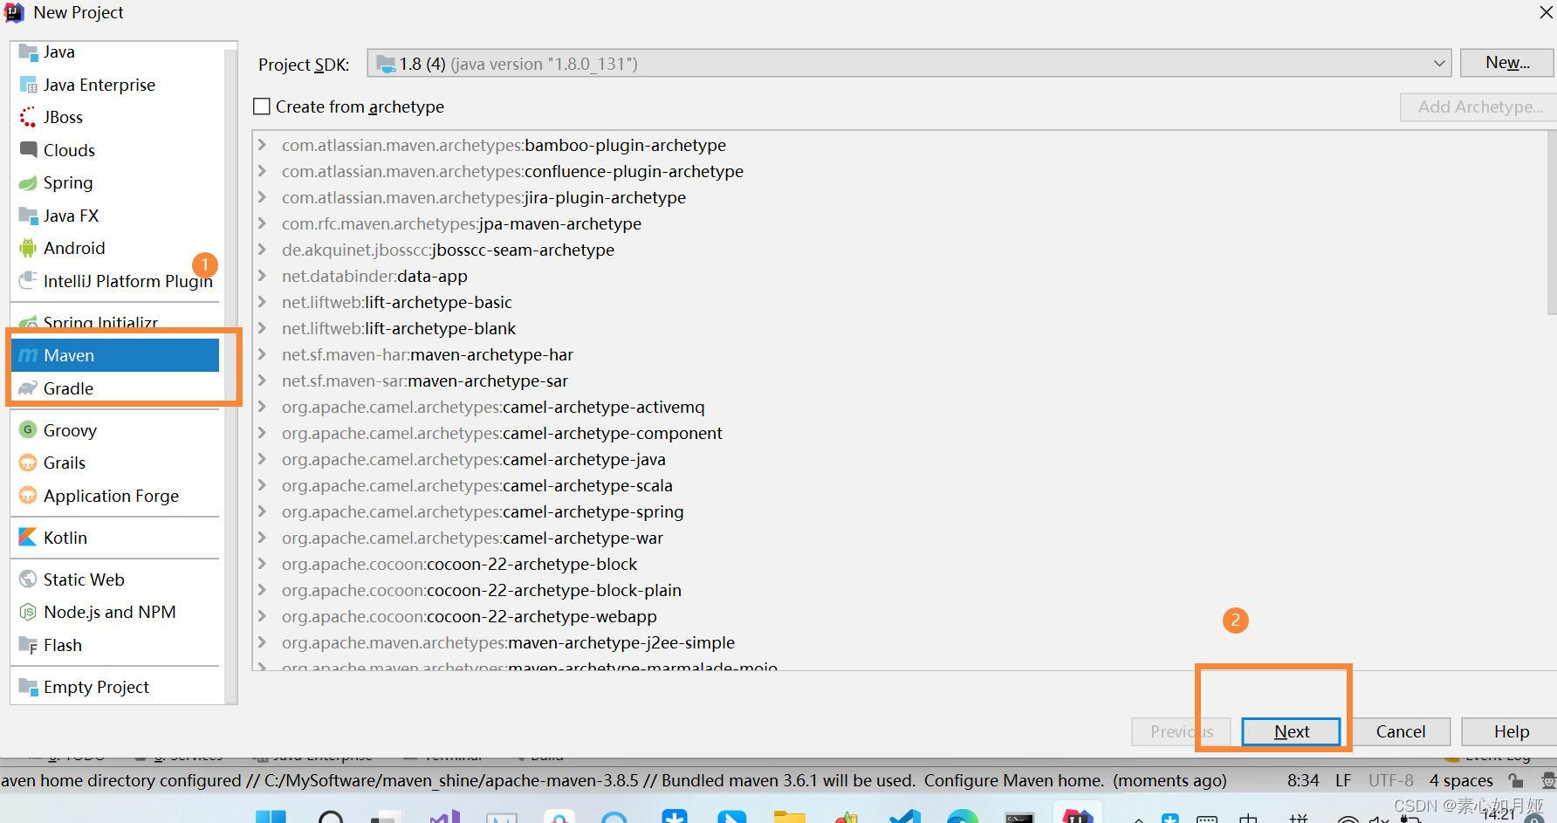1557x823 pixels.
Task: Choose the Flash project icon
Action: click(28, 645)
